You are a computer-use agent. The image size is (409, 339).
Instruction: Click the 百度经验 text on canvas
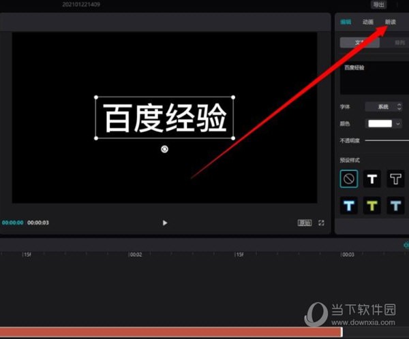tap(165, 118)
